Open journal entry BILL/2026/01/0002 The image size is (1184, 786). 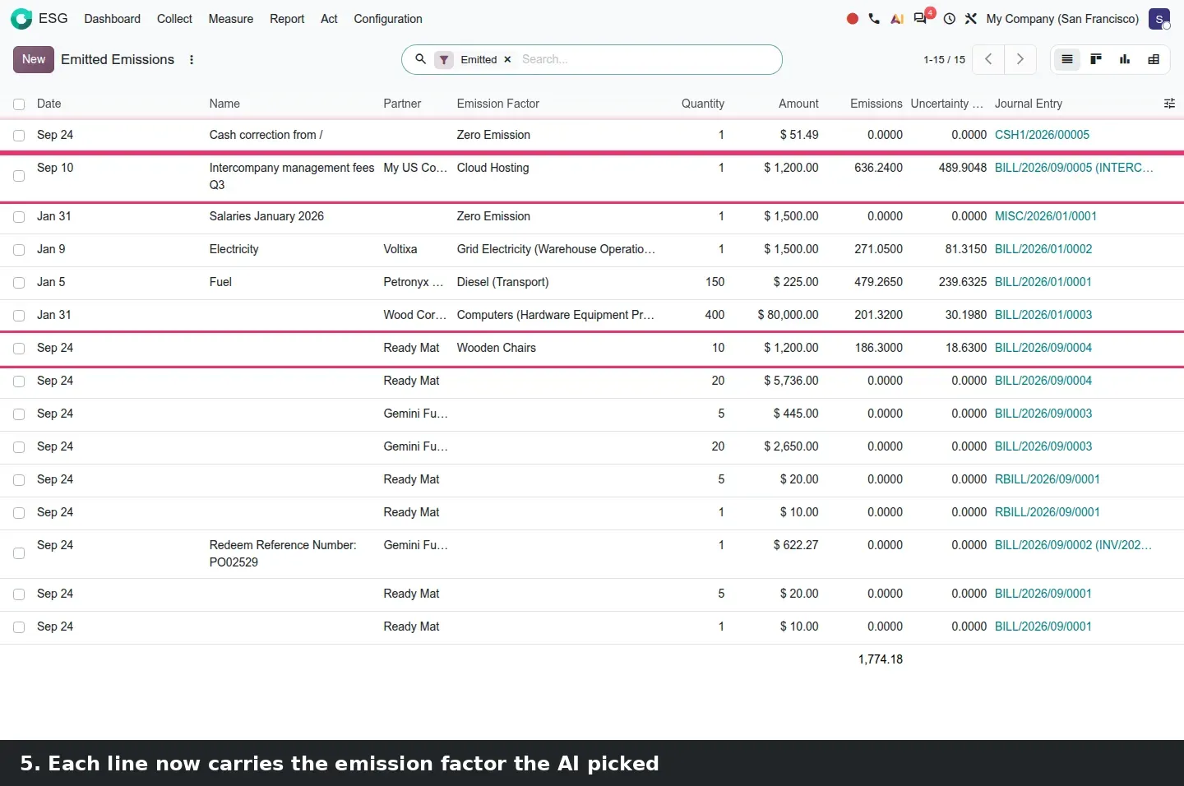(1043, 249)
